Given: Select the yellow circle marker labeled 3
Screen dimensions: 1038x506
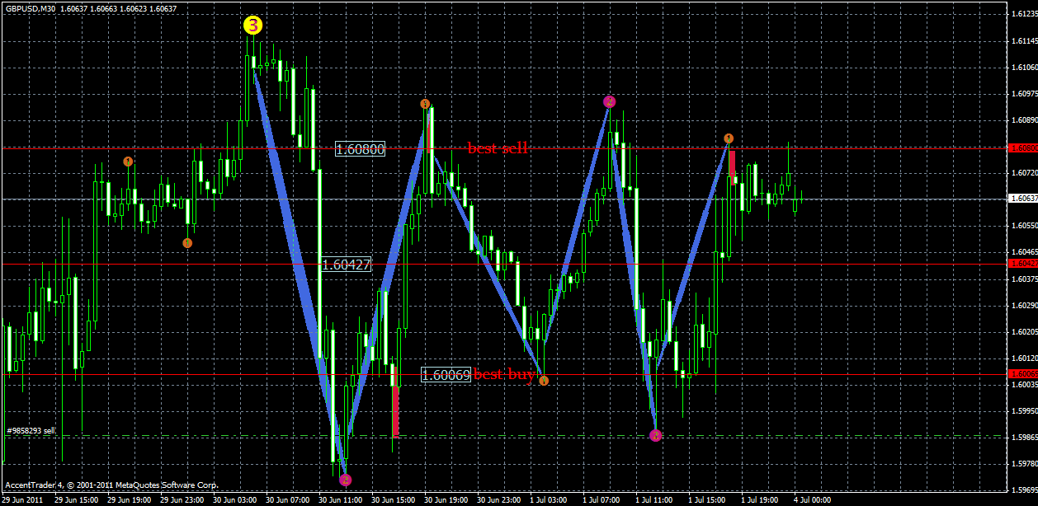Looking at the screenshot, I should pyautogui.click(x=252, y=26).
